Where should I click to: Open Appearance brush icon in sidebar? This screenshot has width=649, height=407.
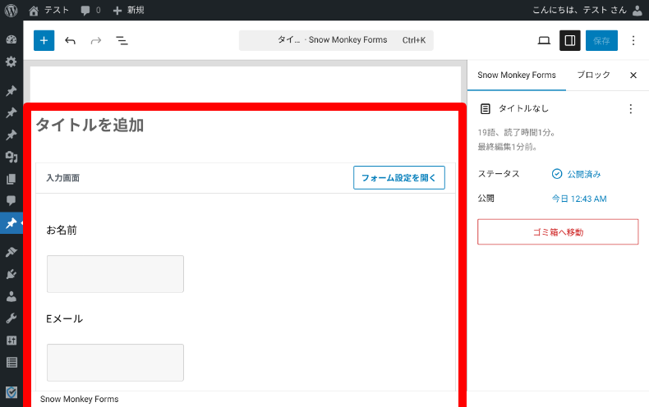12,251
